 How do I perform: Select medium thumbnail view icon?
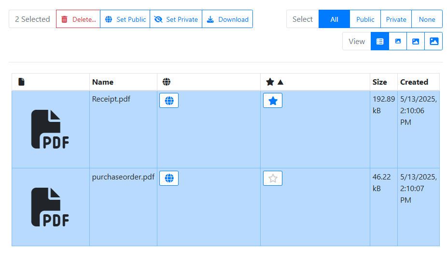pyautogui.click(x=416, y=42)
